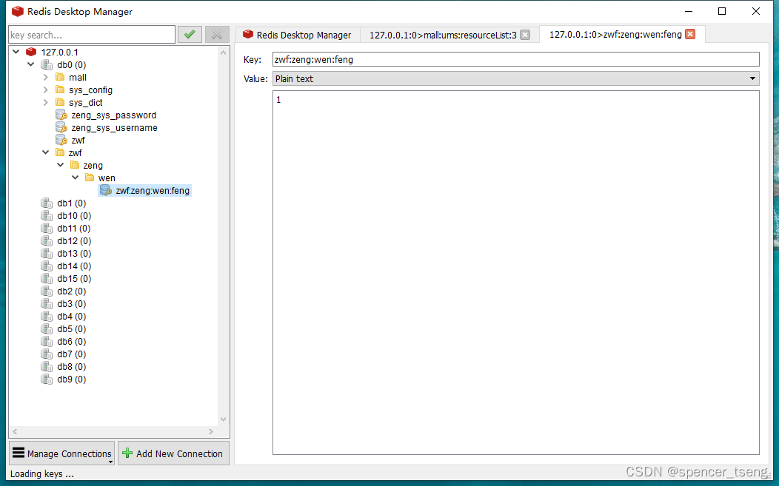Click the key icon beside zeng_sys_password
779x486 pixels.
click(x=61, y=115)
